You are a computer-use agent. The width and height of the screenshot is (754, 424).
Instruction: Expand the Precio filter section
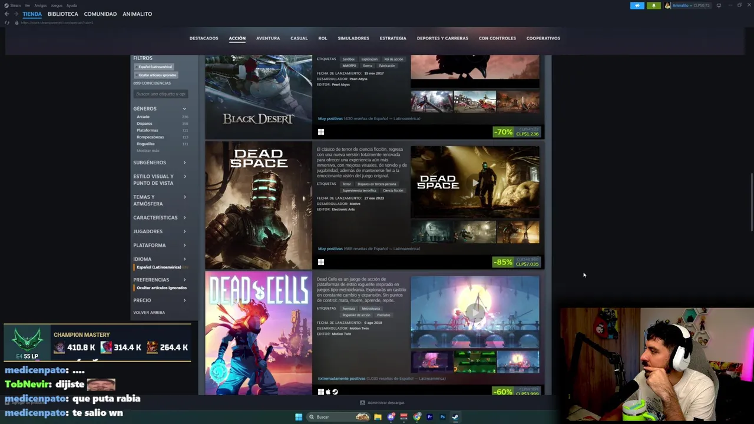(x=160, y=300)
